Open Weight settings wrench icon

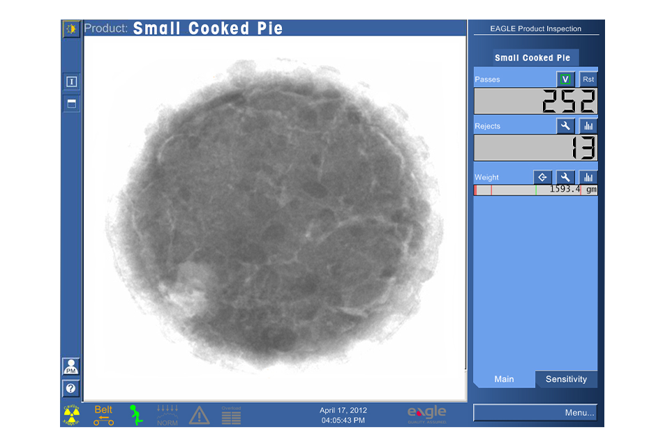565,177
